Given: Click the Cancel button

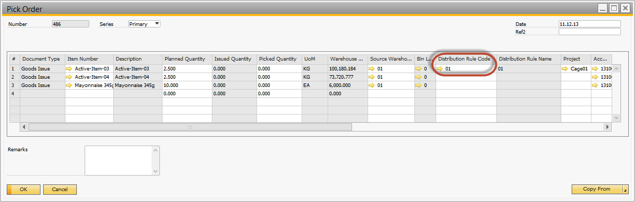Looking at the screenshot, I should tap(60, 189).
